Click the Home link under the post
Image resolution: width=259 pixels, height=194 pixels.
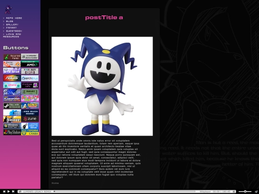[x=55, y=183]
